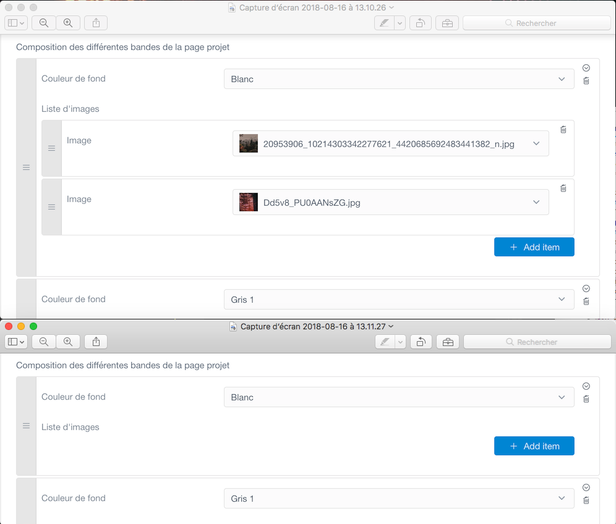Click thumbnail of Dd5v8_PU0AANsZG.jpg
Viewport: 616px width, 524px height.
coord(249,202)
